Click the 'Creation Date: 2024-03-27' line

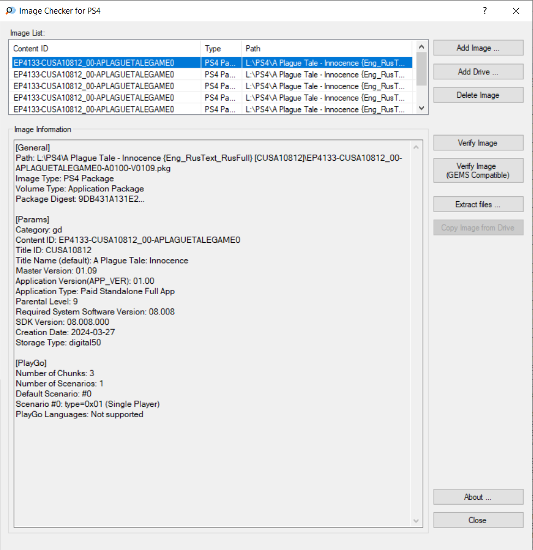(65, 332)
